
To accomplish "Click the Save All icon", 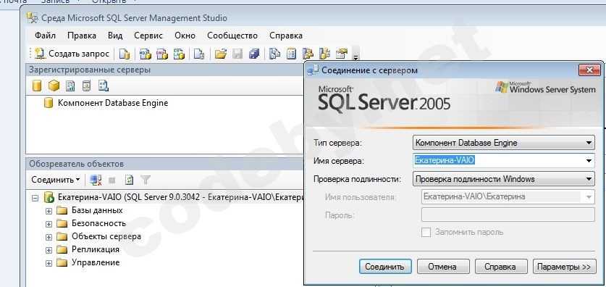I will (254, 54).
